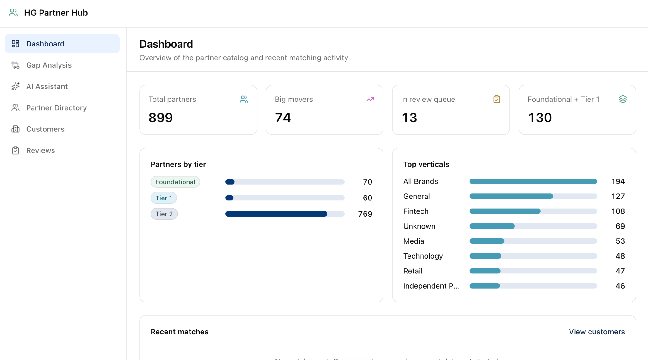The width and height of the screenshot is (648, 360).
Task: Click the clipboard icon on the In review queue card
Action: point(497,99)
